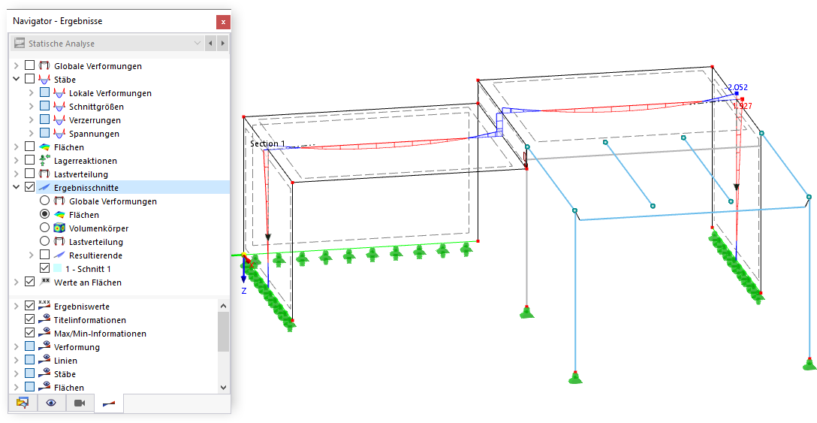Expand the Verzerrungen node

coord(32,120)
